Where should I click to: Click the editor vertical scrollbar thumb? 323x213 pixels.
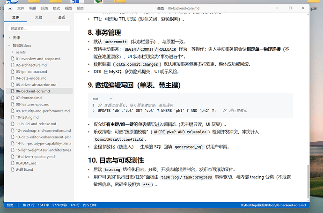(308, 181)
